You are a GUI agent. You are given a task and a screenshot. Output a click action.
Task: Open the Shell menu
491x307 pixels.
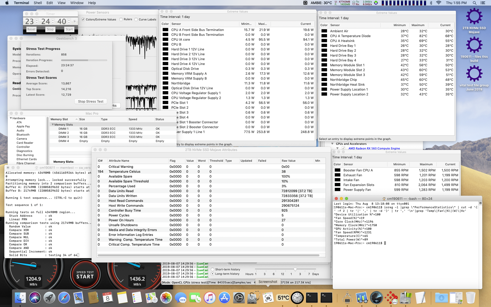(38, 3)
